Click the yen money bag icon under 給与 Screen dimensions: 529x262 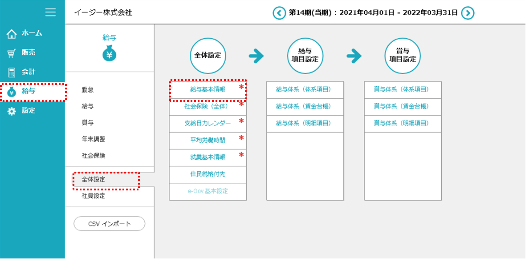[x=110, y=54]
